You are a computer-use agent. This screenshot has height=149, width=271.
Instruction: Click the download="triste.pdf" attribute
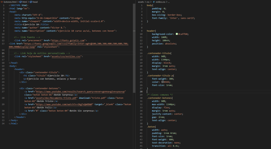point(92,98)
